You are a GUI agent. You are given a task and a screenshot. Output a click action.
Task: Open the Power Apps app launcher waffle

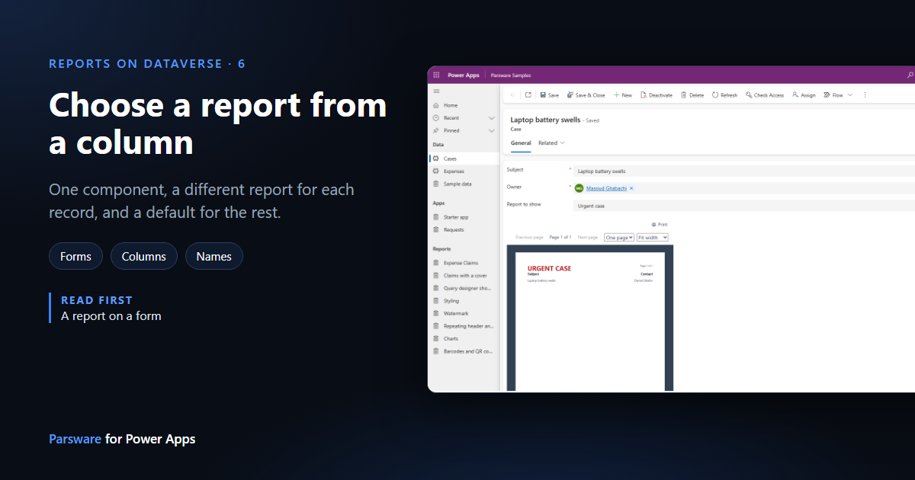coord(436,75)
